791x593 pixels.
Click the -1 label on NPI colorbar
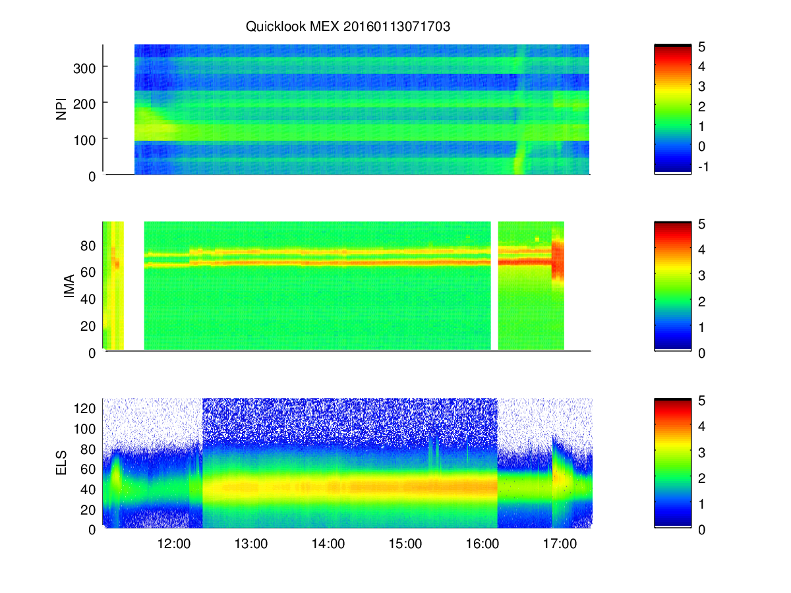tap(703, 167)
